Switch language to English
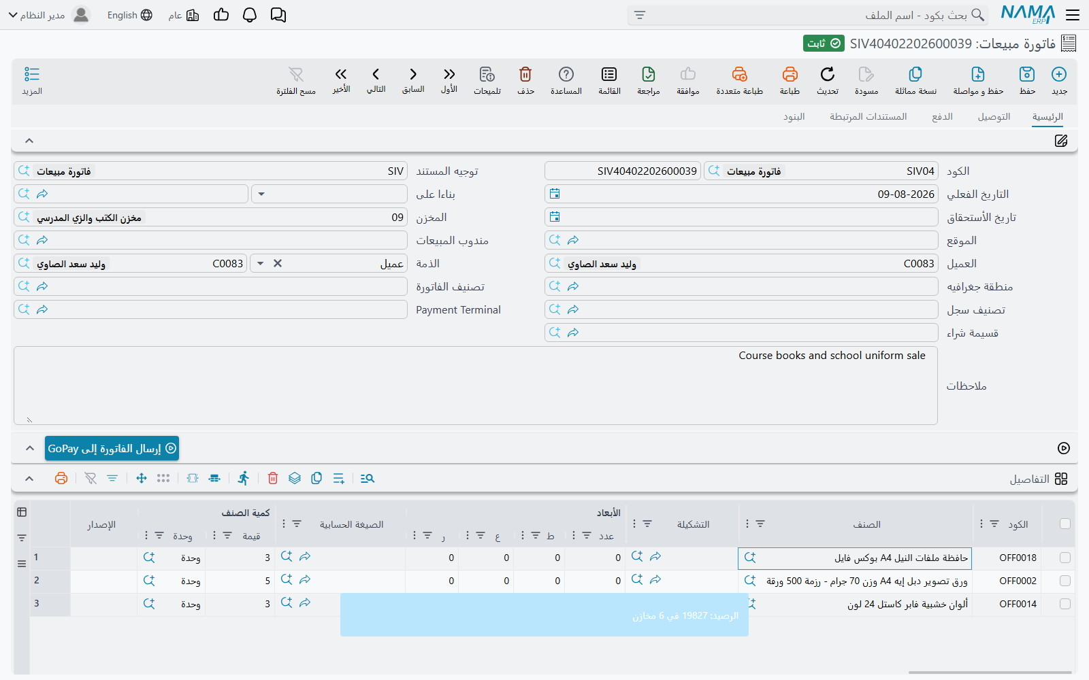The image size is (1089, 680). [x=129, y=15]
